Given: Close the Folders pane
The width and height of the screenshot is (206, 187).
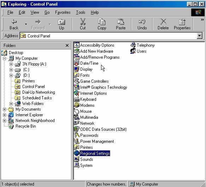Looking at the screenshot, I should point(67,46).
